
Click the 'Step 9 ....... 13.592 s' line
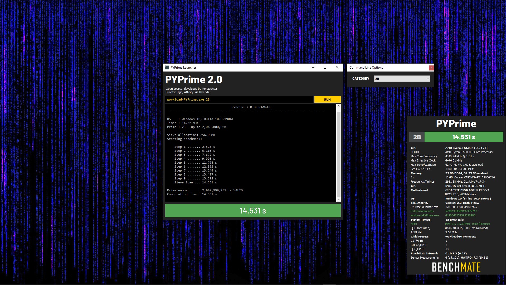click(x=196, y=178)
